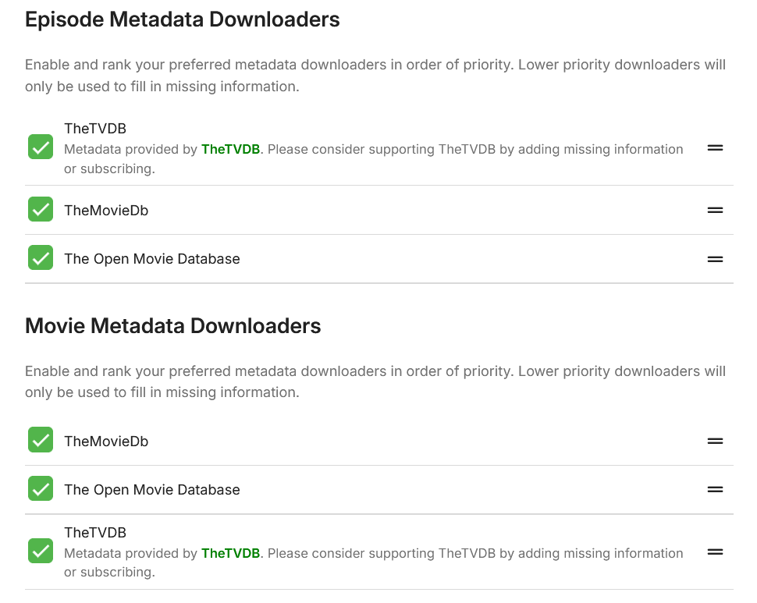This screenshot has height=603, width=757.
Task: Click Open Movie Database drag handle in Episode section
Action: [715, 259]
